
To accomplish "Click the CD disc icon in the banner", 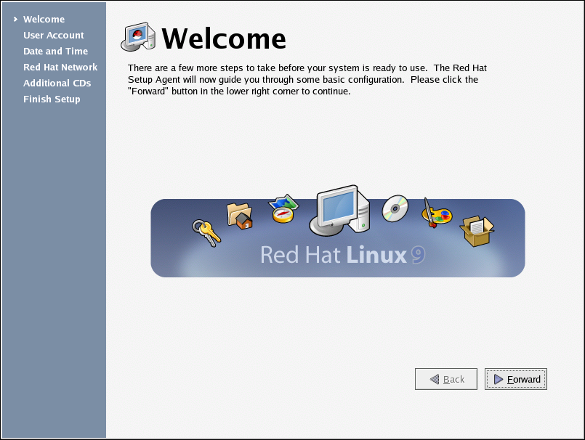I will [x=395, y=208].
